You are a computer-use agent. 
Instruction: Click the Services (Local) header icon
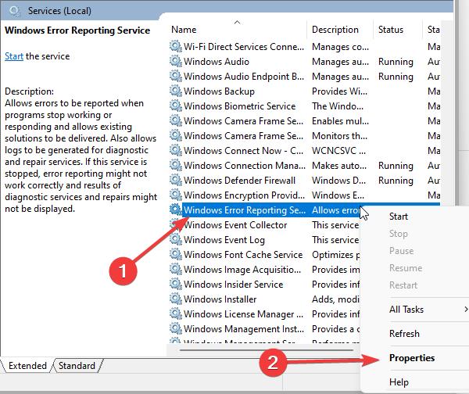pos(15,11)
